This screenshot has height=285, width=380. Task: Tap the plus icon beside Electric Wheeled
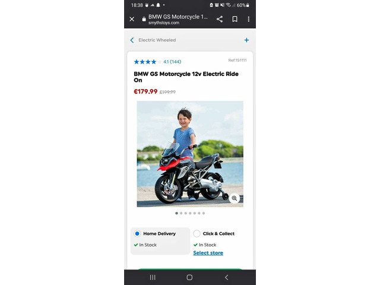(x=246, y=40)
